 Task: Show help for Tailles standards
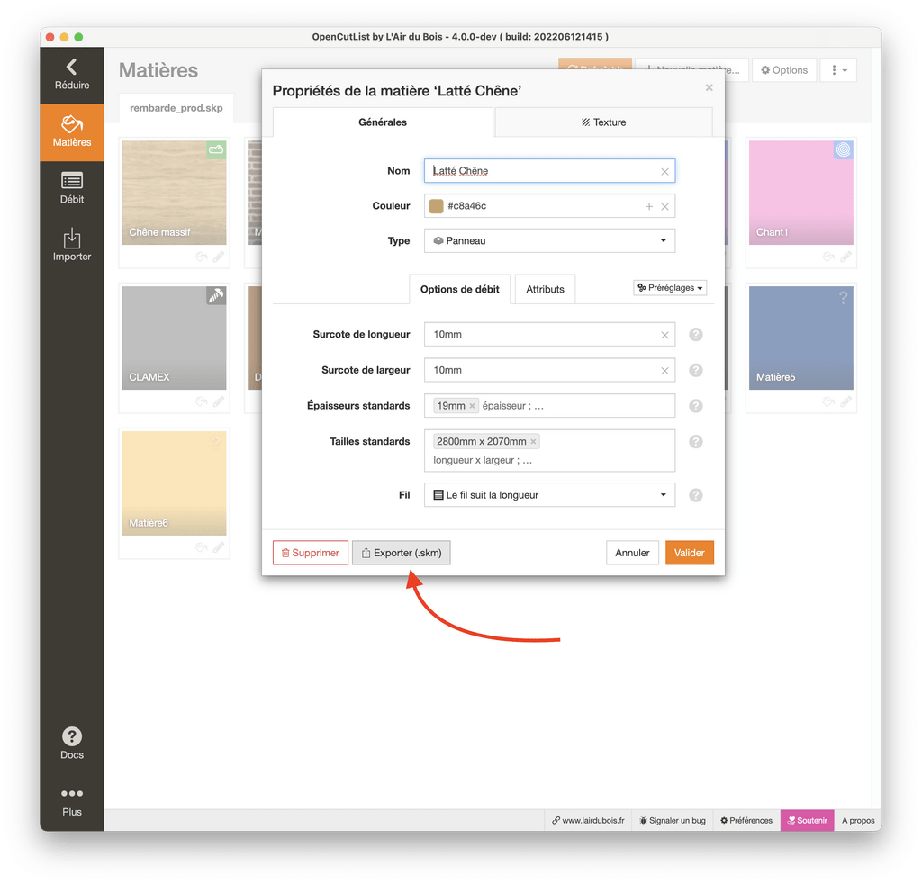pos(696,442)
